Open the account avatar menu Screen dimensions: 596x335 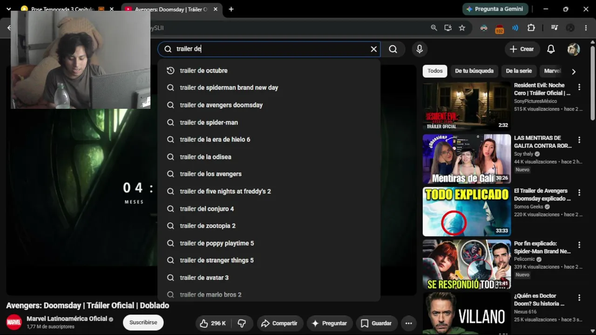(574, 49)
